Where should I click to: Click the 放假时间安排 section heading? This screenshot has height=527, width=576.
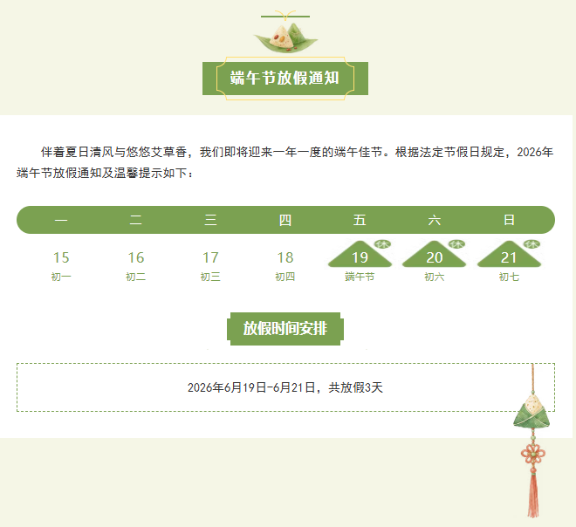tap(285, 329)
